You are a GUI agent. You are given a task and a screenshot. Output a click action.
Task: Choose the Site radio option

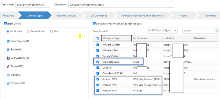tap(51, 31)
